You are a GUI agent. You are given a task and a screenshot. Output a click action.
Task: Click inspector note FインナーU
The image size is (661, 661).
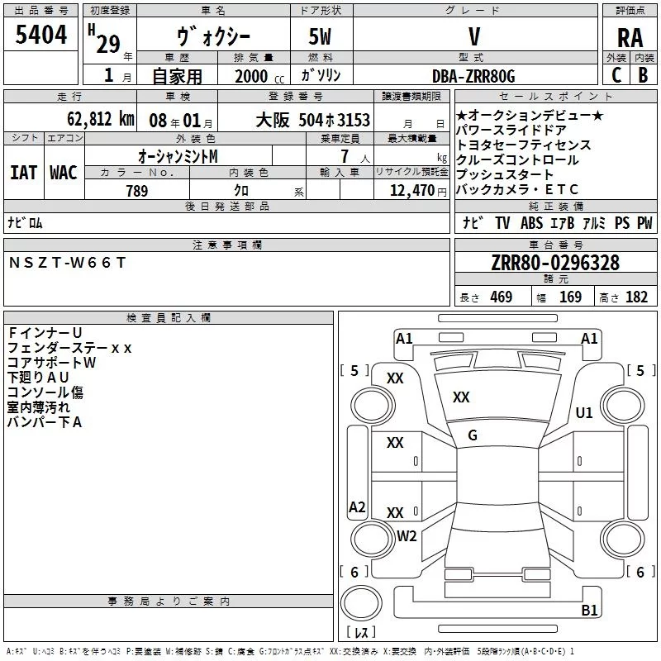[x=45, y=333]
